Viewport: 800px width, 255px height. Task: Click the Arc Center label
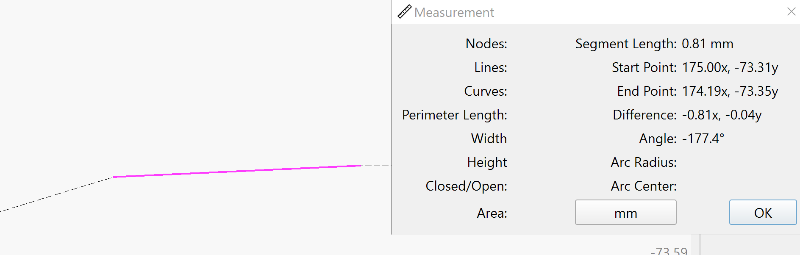pyautogui.click(x=643, y=186)
